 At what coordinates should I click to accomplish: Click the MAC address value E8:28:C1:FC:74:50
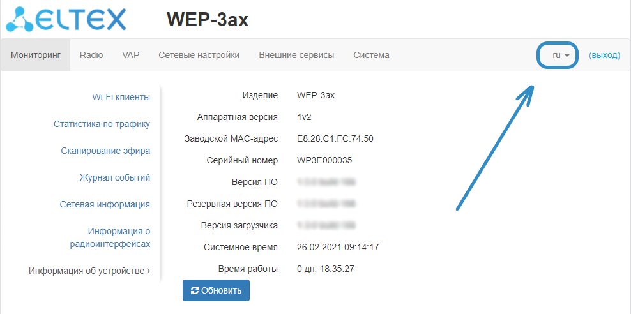click(335, 138)
